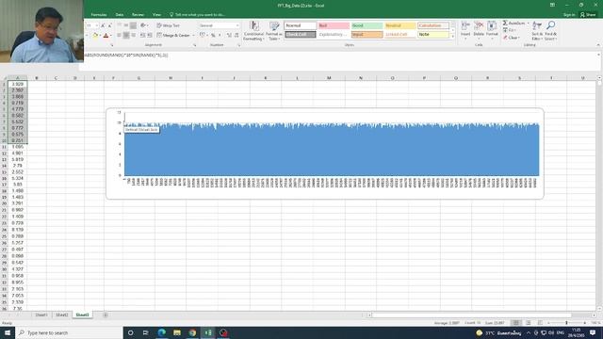Click the percent style button
The height and width of the screenshot is (339, 603).
[213, 35]
